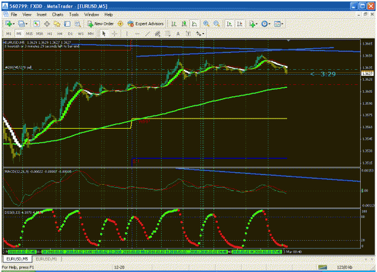377x272 pixels.
Task: Click the Indicators list icon
Action: pos(252,23)
